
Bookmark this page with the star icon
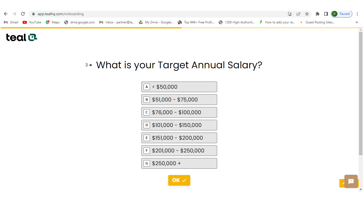pos(307,14)
